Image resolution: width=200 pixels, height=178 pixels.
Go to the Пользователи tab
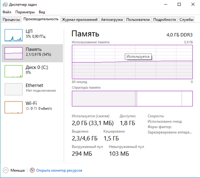[138, 20]
